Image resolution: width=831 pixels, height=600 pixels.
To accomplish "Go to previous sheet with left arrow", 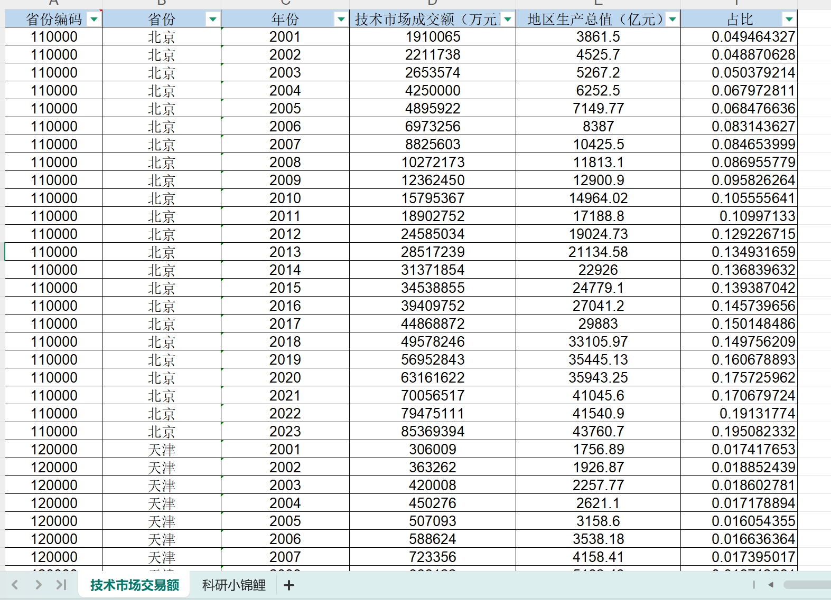I will [15, 585].
